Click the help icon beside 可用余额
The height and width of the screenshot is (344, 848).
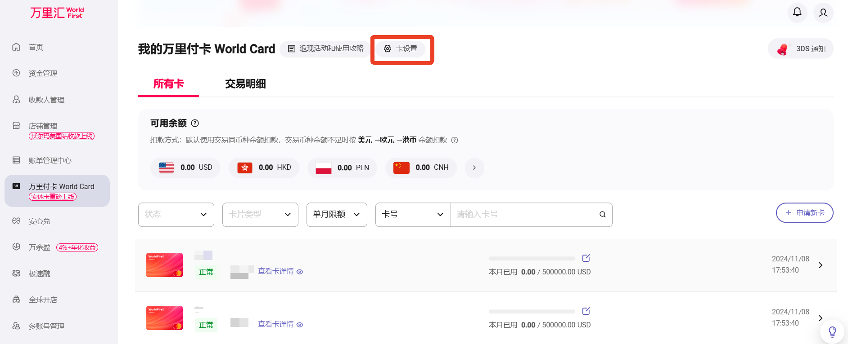click(x=195, y=123)
